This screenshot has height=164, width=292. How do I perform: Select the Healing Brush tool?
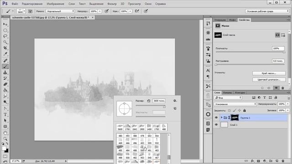pyautogui.click(x=5, y=61)
